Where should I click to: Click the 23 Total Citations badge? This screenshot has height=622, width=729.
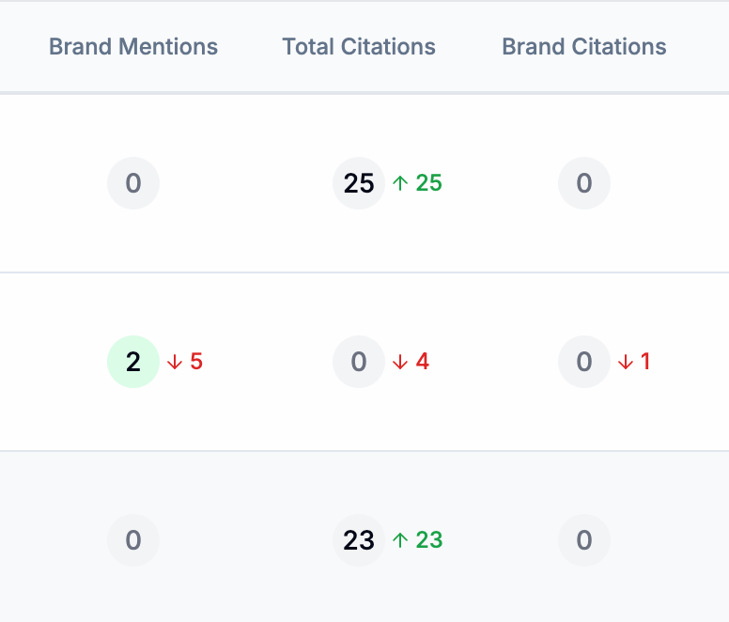[x=359, y=540]
